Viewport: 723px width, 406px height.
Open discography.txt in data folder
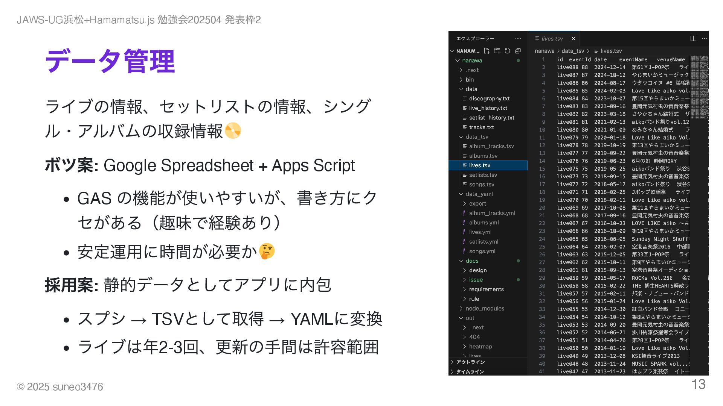pyautogui.click(x=489, y=98)
